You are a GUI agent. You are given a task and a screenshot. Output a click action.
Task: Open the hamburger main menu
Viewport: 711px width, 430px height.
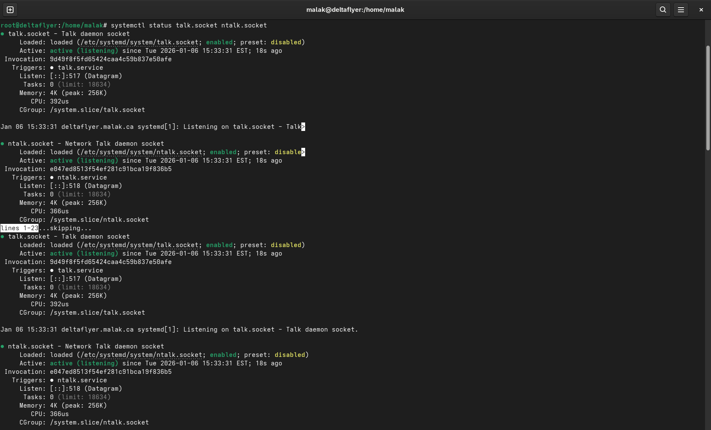pos(681,10)
